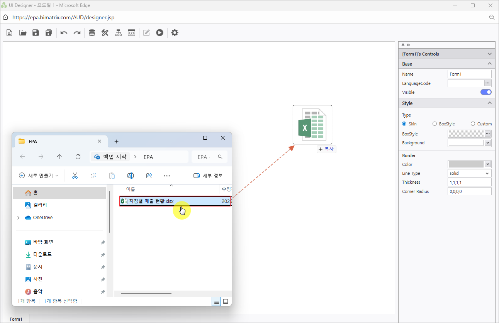Select the Custom style type radio
The image size is (499, 323).
tap(473, 124)
